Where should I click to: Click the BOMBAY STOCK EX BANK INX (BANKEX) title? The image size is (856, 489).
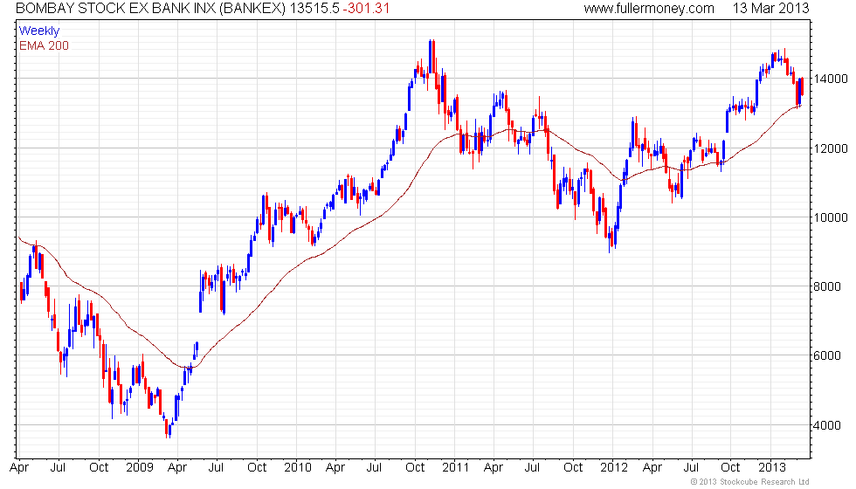click(150, 8)
